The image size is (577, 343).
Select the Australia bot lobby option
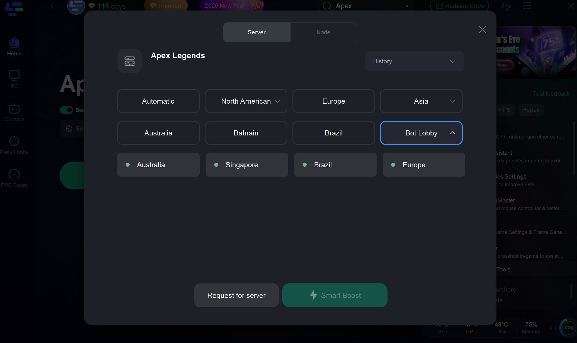click(158, 165)
